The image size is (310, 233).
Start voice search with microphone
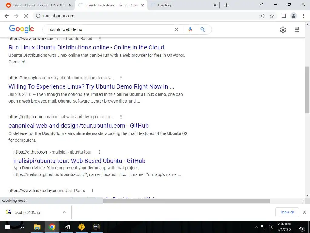pyautogui.click(x=190, y=29)
